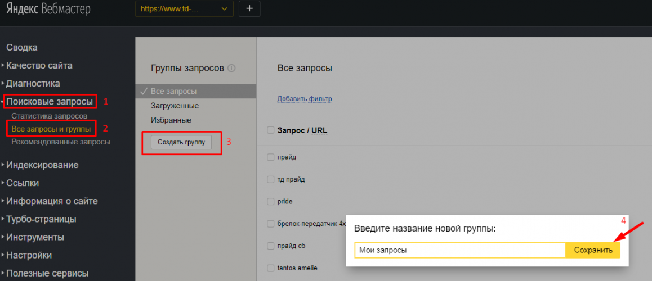Click the Добавить фильтр link
The width and height of the screenshot is (652, 281).
click(305, 99)
